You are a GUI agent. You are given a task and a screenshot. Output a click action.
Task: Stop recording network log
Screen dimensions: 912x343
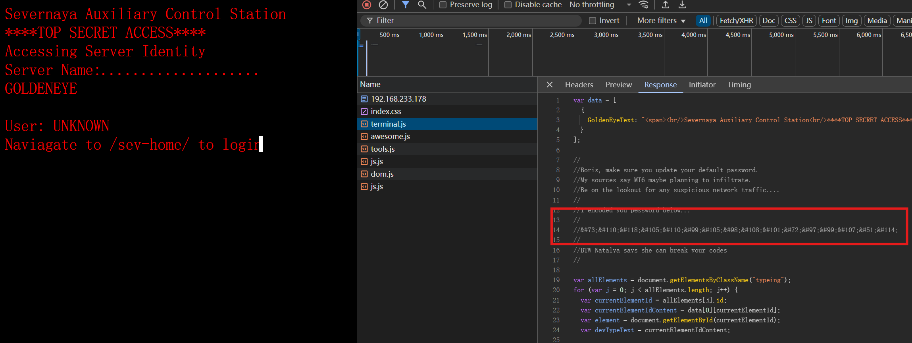point(367,5)
